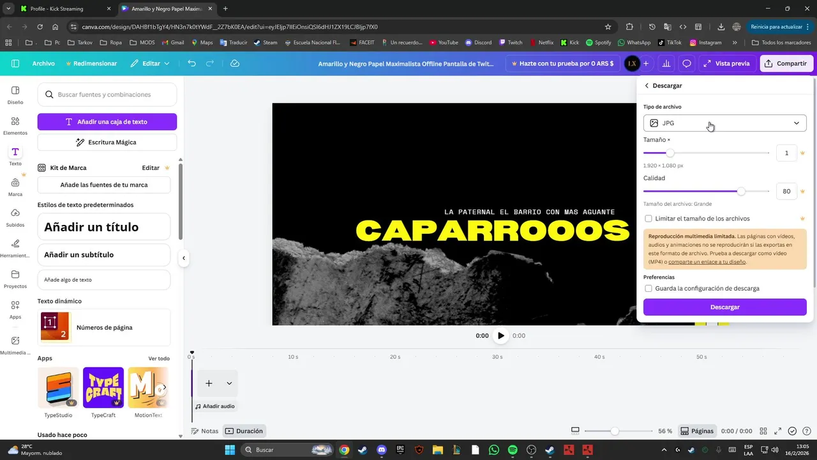Click the cloud save status icon
This screenshot has width=817, height=460.
[235, 63]
